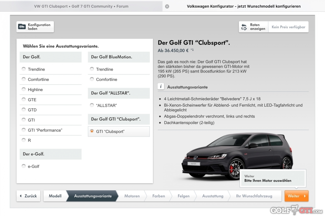This screenshot has height=217, width=325.
Task: Select the Golf Trendline radio button
Action: pyautogui.click(x=24, y=69)
